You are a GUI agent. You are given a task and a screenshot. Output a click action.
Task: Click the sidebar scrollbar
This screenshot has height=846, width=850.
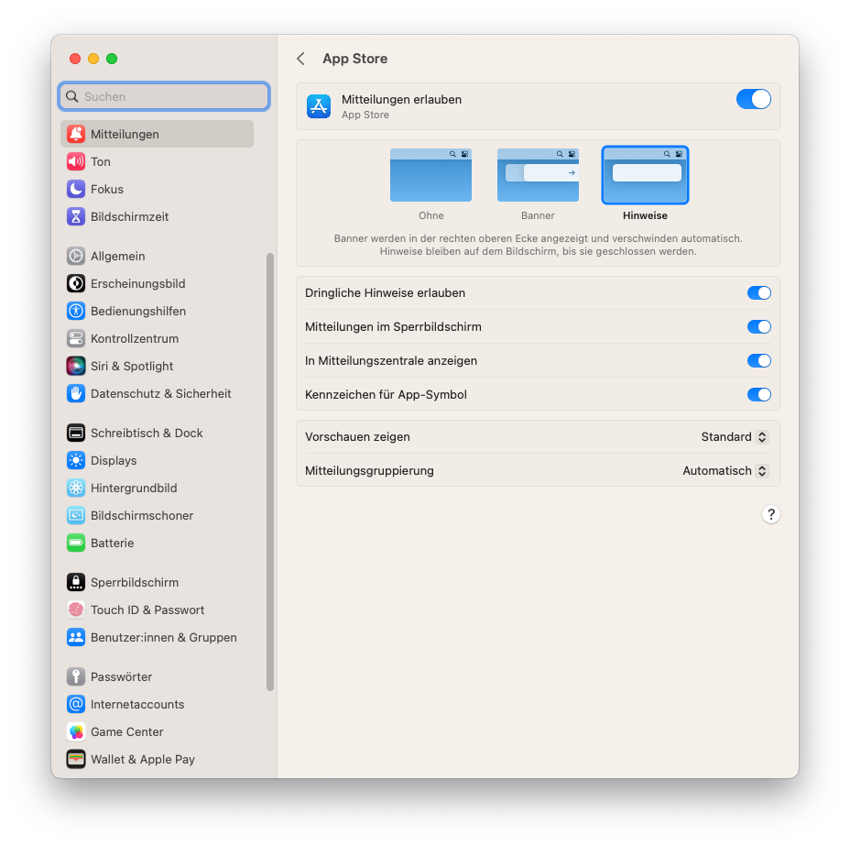(270, 472)
